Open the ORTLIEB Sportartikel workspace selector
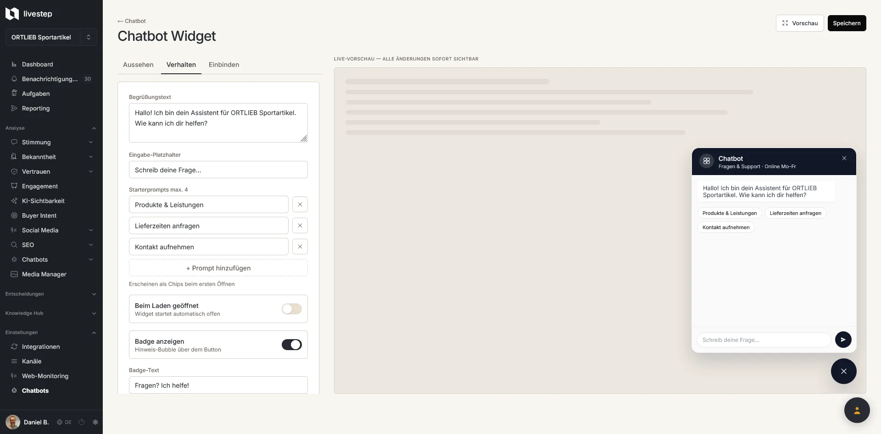The height and width of the screenshot is (434, 881). click(x=51, y=37)
